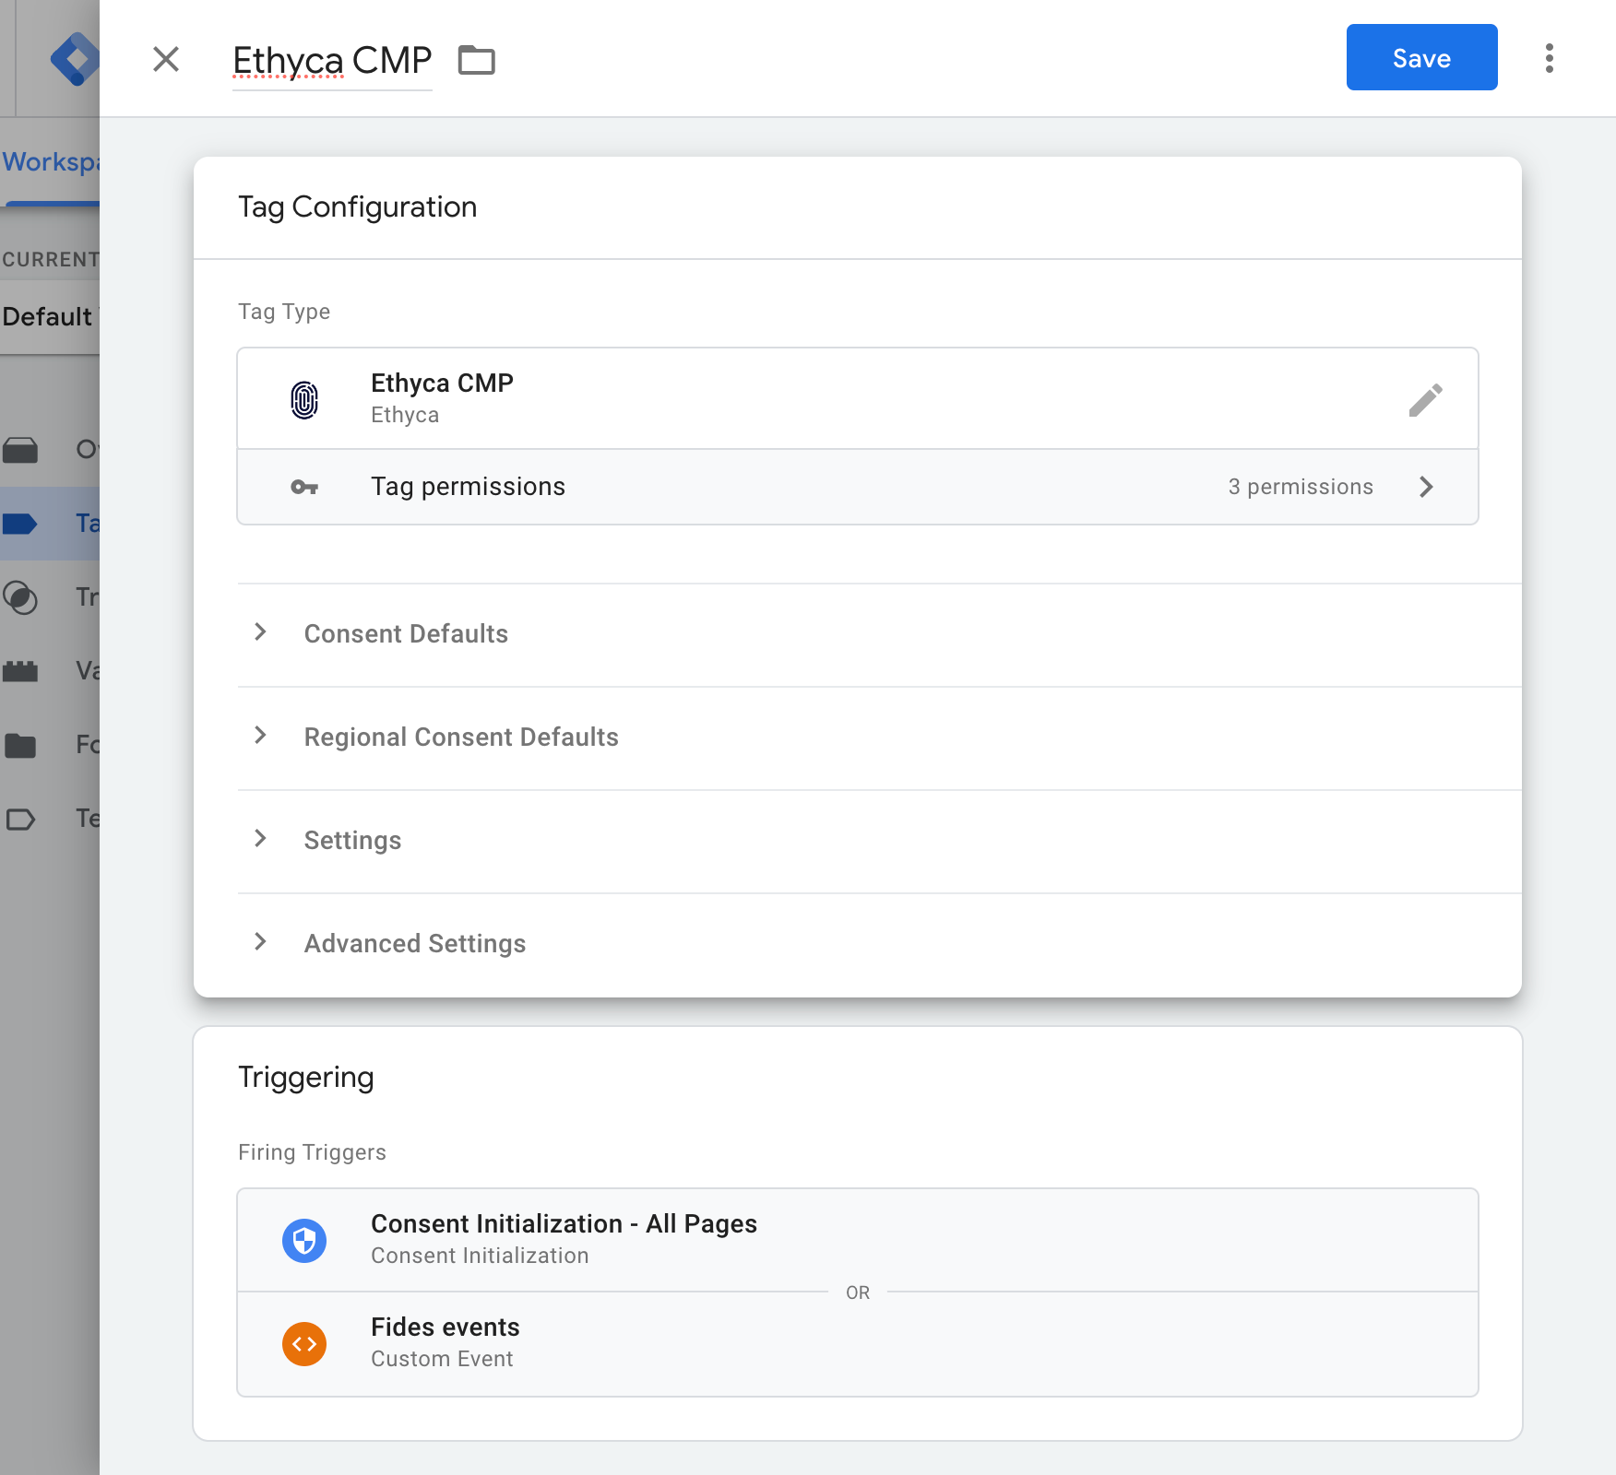1616x1475 pixels.
Task: Click the Default workspace selector
Action: click(x=50, y=316)
